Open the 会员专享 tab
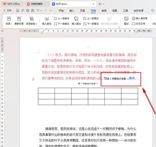Screen dimensions: 156x147 tap(139, 11)
